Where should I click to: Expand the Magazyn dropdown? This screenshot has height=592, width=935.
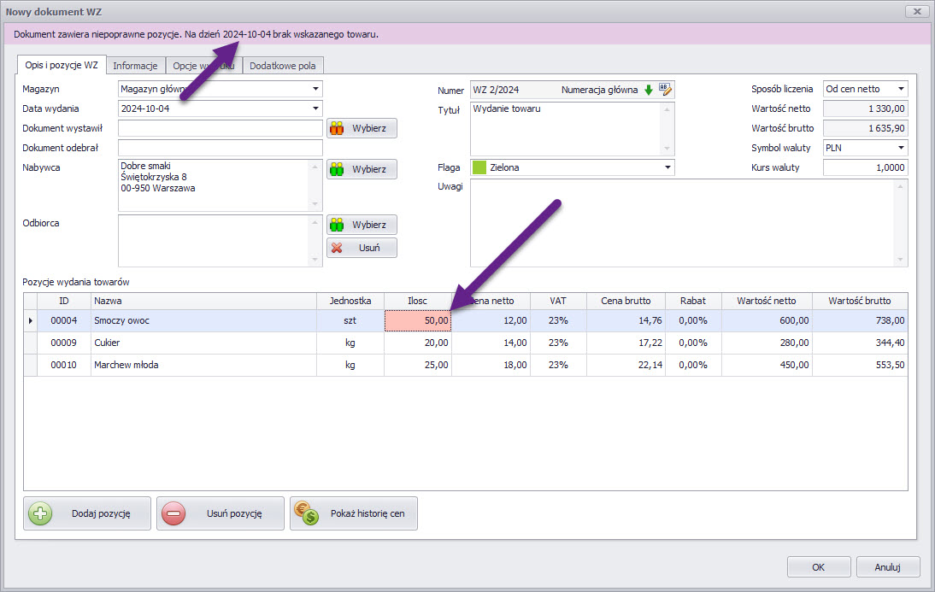(x=315, y=89)
